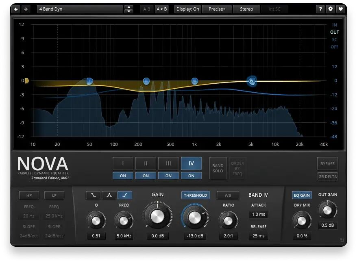Toggle ON switch under band IV
Viewport: 357px width, 263px height.
coord(191,176)
